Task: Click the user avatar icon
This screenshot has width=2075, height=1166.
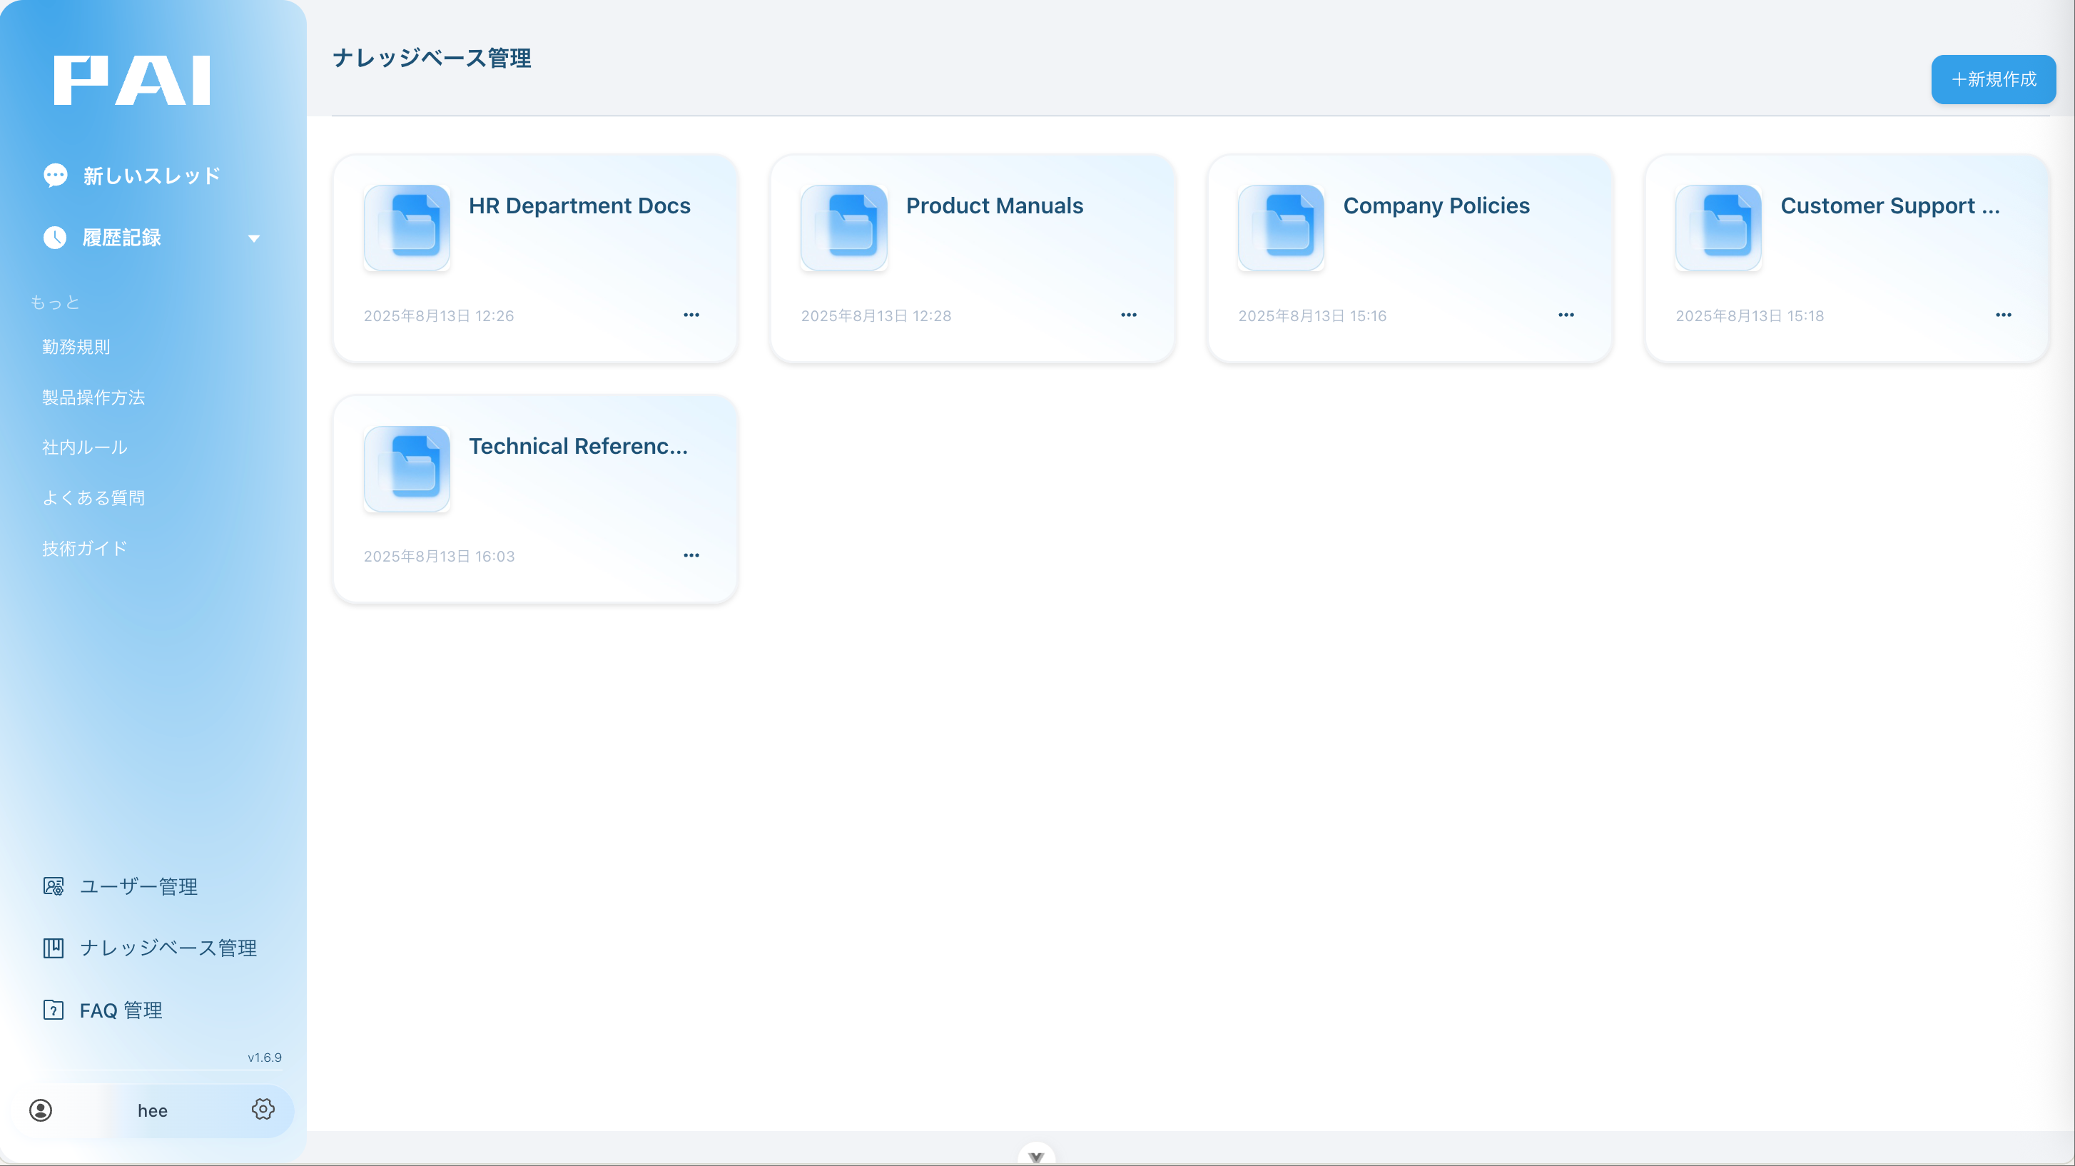Action: 41,1110
